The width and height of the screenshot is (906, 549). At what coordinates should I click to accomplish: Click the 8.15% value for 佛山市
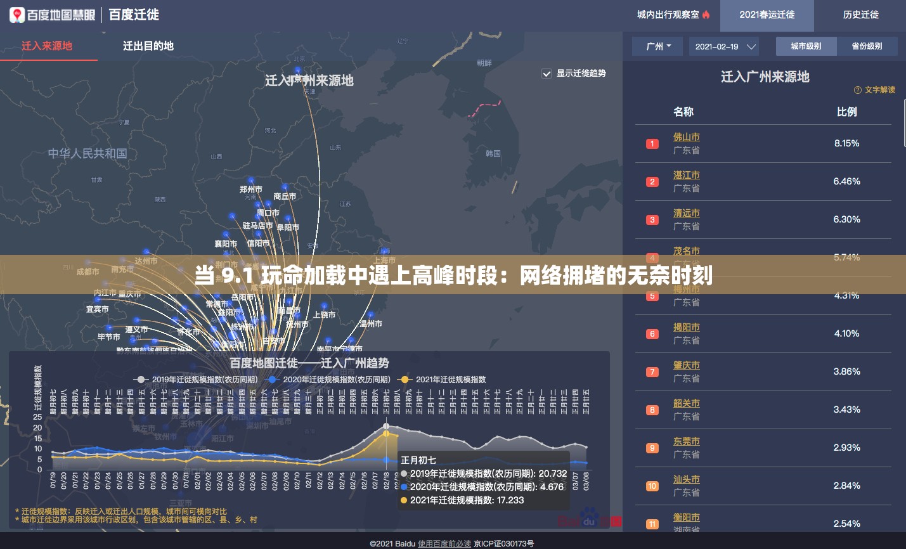point(847,143)
